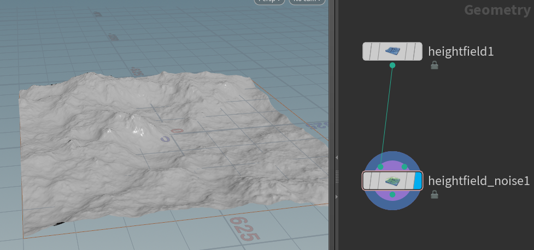
Task: Toggle bypass flag on heightfield1 node
Action: pos(367,51)
